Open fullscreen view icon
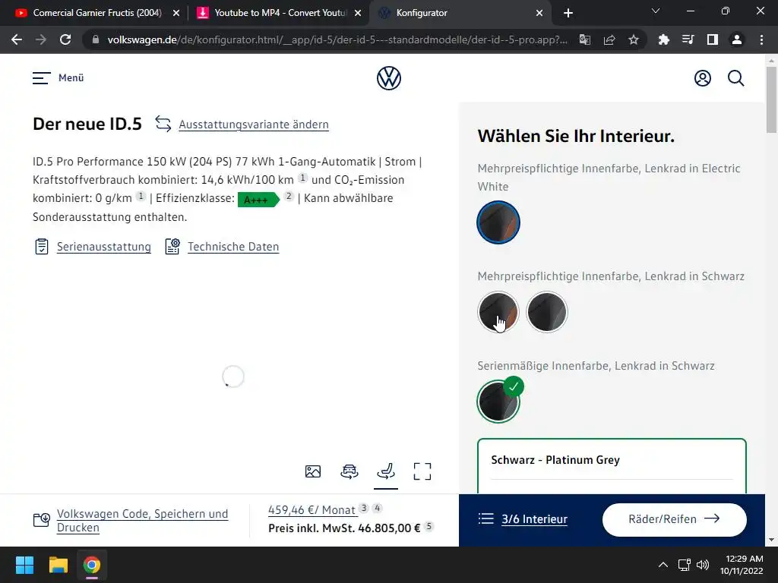The height and width of the screenshot is (583, 778). 422,471
